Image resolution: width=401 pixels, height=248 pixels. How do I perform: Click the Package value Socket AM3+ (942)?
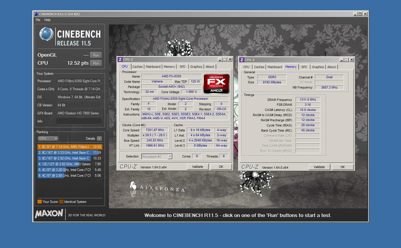click(172, 87)
